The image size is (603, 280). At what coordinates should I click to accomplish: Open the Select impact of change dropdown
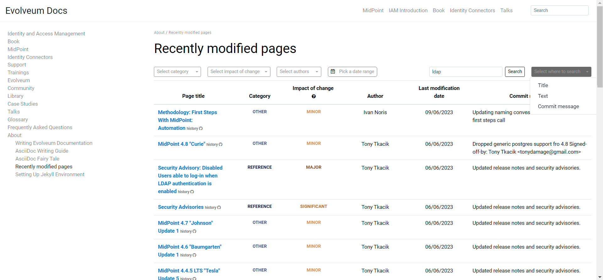pos(239,72)
